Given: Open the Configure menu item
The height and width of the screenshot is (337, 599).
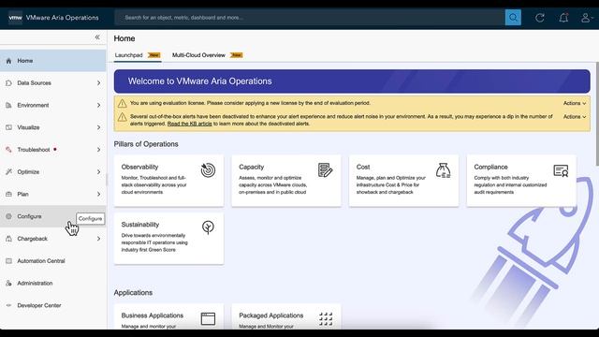Looking at the screenshot, I should [x=52, y=216].
